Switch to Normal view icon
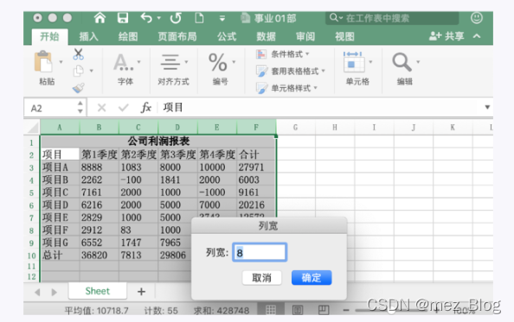Image resolution: width=514 pixels, height=322 pixels. coord(271,310)
